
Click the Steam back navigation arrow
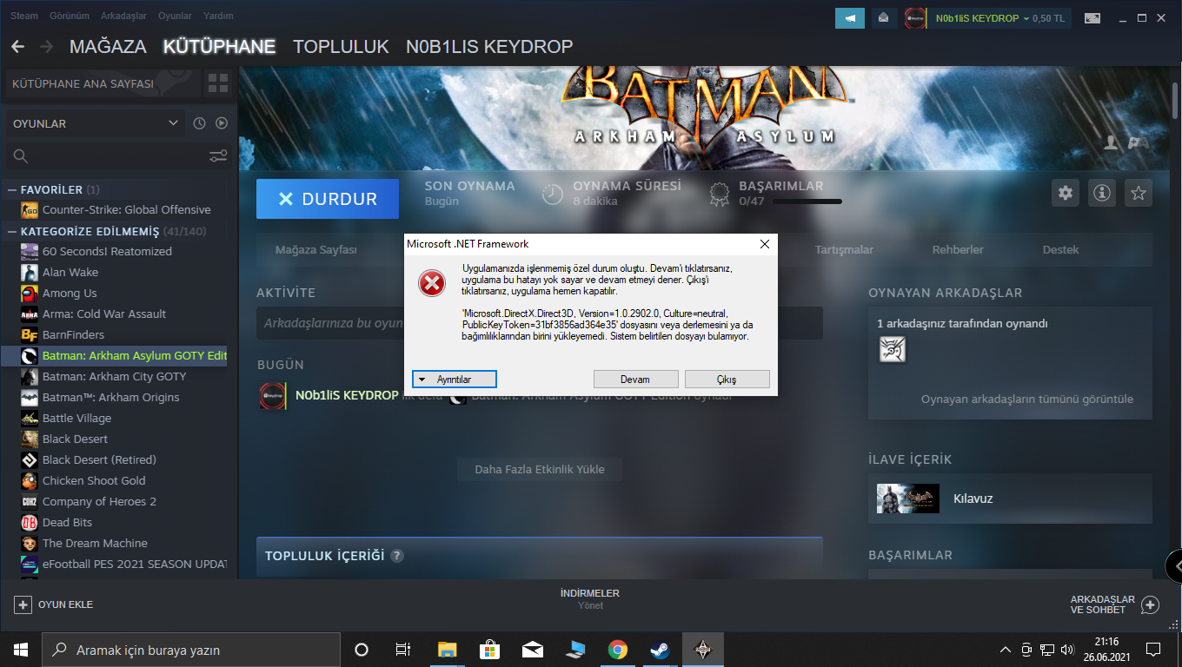pyautogui.click(x=17, y=47)
